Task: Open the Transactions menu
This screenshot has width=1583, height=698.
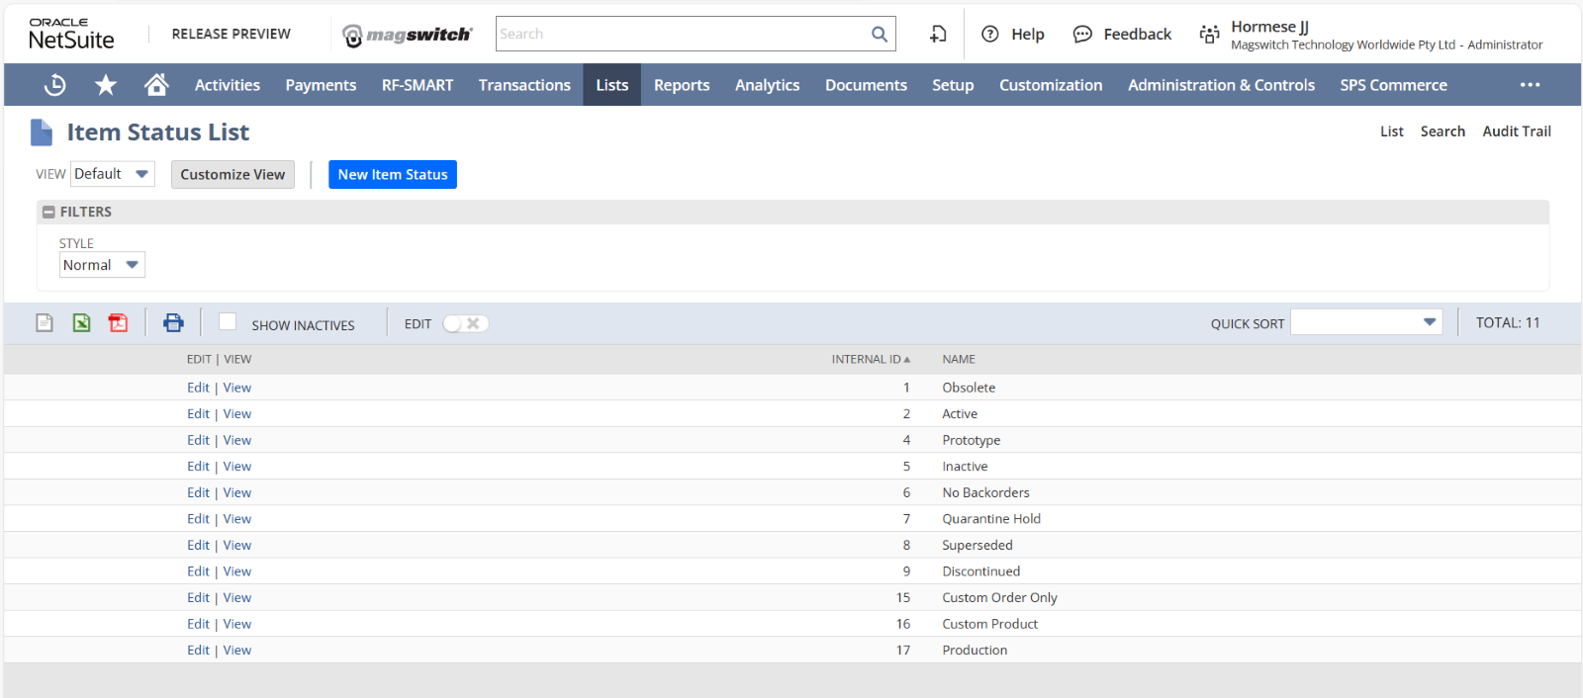Action: tap(524, 85)
